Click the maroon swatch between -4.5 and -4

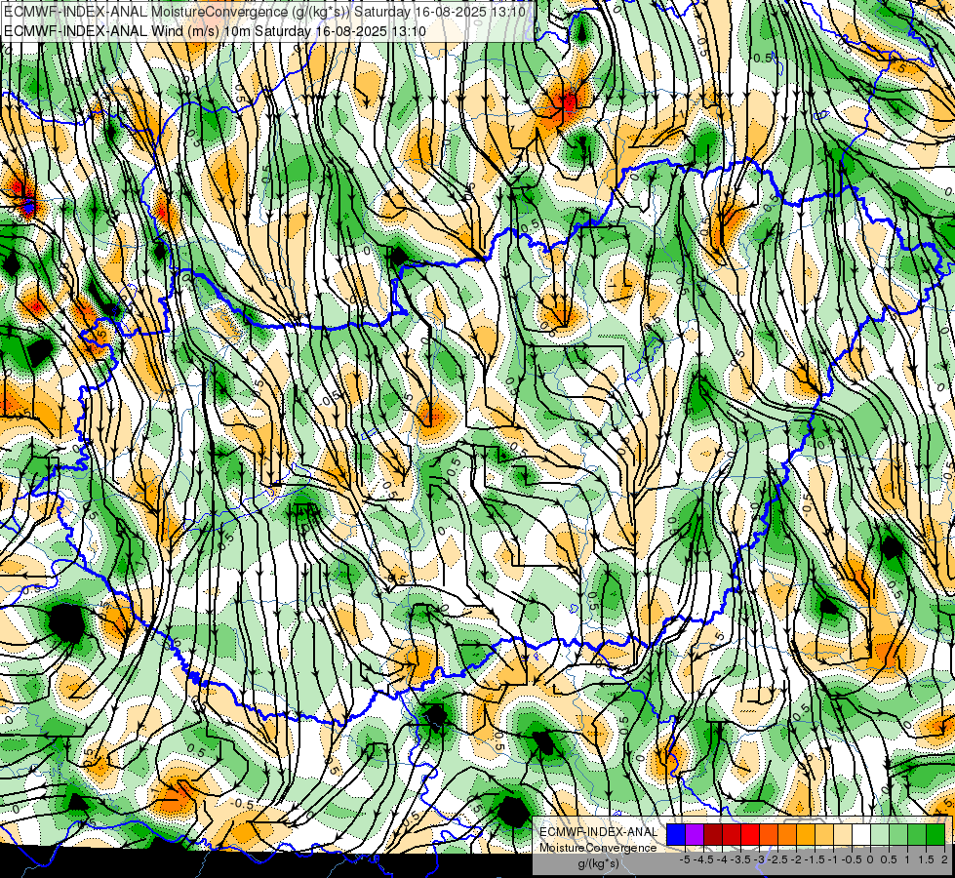coord(713,834)
